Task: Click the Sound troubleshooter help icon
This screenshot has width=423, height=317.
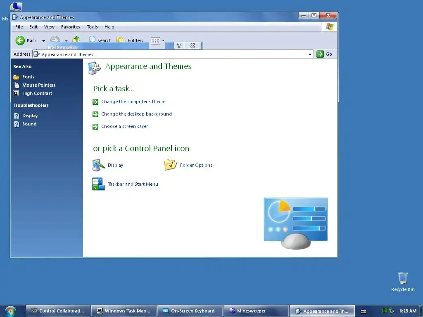Action: click(17, 124)
